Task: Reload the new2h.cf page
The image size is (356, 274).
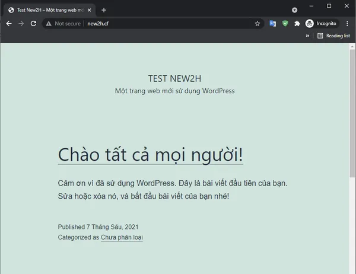Action: pyautogui.click(x=33, y=23)
